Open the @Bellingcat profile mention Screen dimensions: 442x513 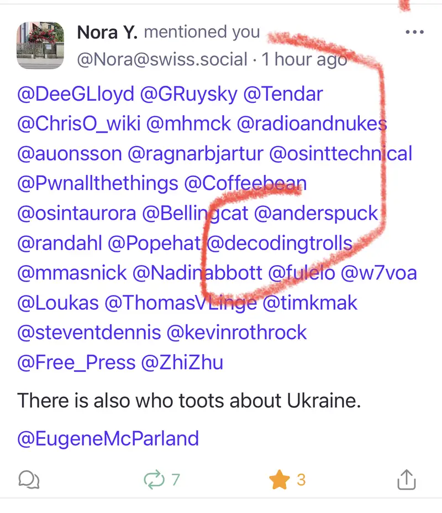(x=196, y=213)
